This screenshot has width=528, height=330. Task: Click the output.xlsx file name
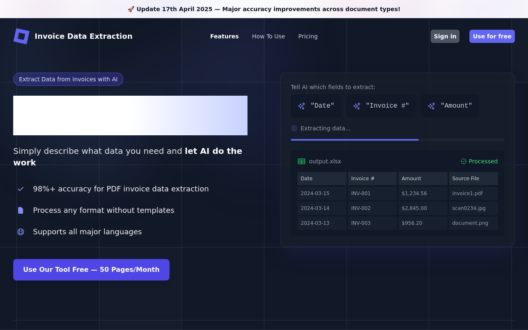(x=325, y=161)
